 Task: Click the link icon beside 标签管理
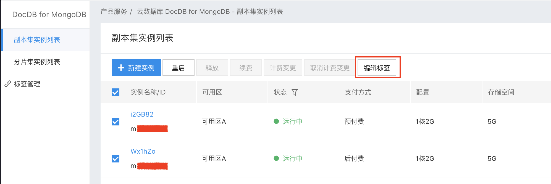(8, 84)
